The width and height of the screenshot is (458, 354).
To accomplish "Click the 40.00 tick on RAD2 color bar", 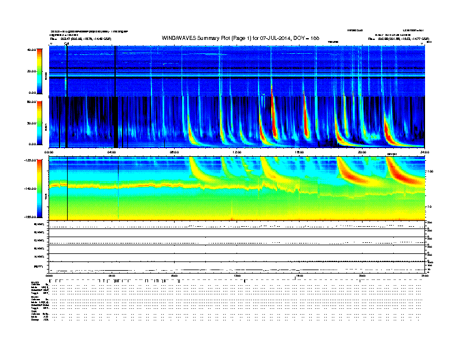I will click(31, 50).
